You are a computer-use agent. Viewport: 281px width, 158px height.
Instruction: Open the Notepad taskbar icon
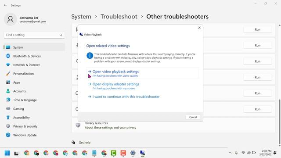94,153
